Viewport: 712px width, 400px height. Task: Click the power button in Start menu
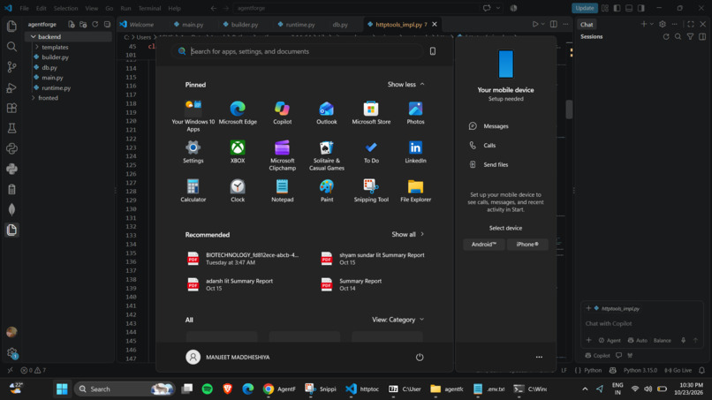(x=420, y=358)
